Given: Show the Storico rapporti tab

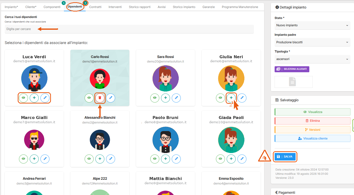Looking at the screenshot, I should point(140,7).
